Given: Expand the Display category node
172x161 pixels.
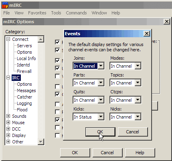Looking at the screenshot, I should (x=8, y=135).
